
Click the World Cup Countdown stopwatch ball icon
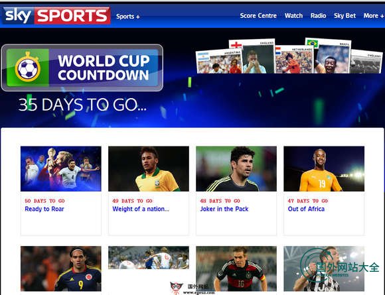(x=27, y=68)
